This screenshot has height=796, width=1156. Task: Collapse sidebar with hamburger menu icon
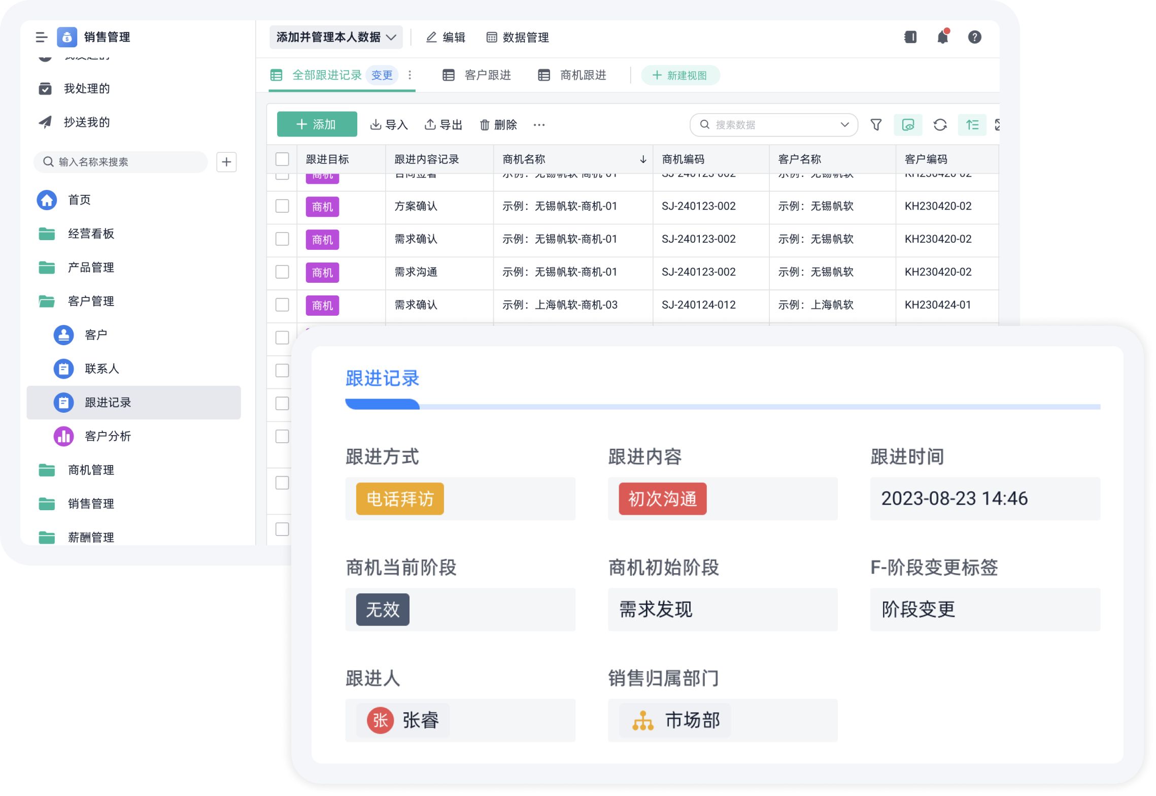click(42, 37)
